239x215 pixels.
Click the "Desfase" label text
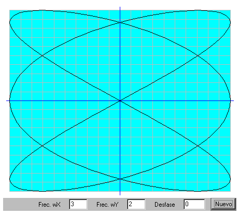[165, 205]
